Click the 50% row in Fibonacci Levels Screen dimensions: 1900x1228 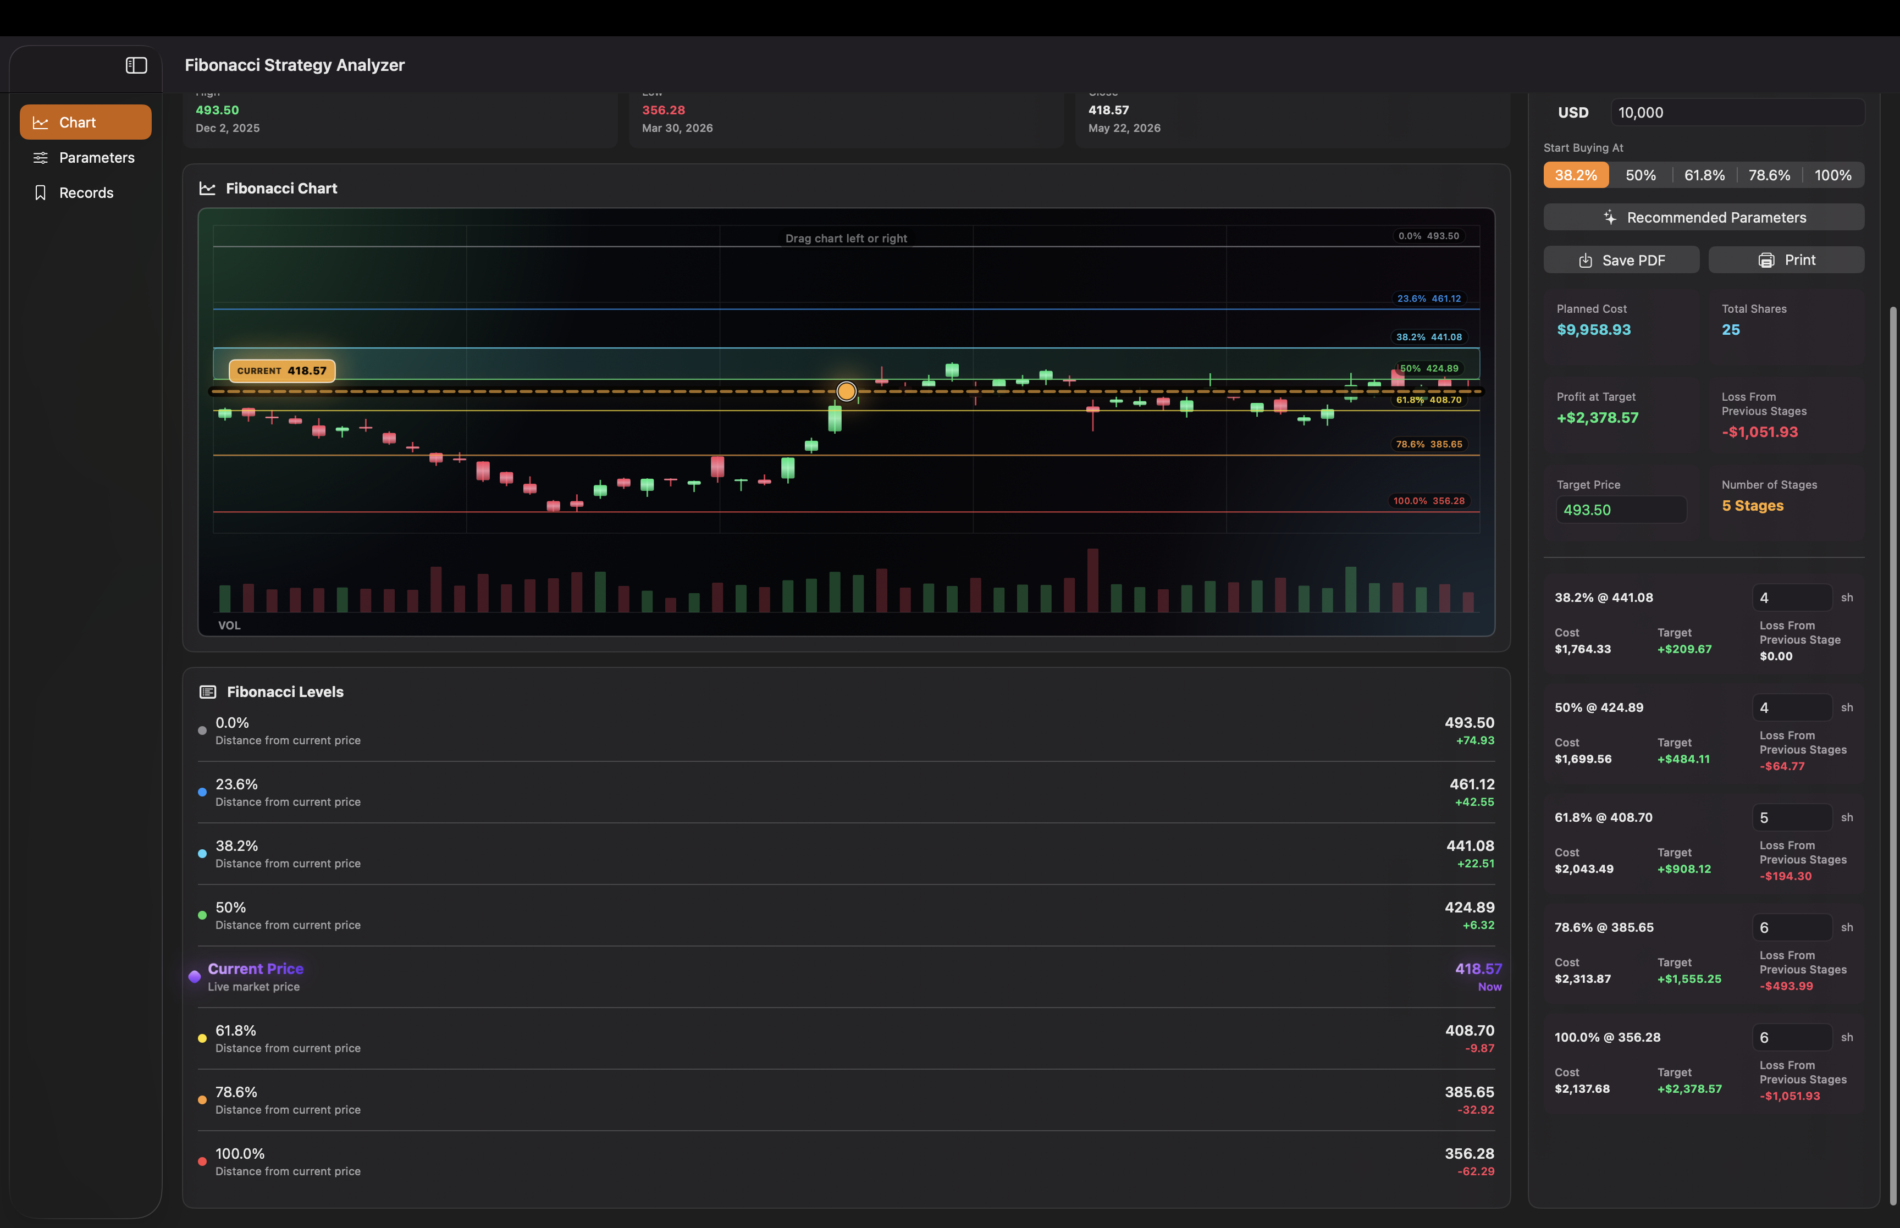coord(846,915)
